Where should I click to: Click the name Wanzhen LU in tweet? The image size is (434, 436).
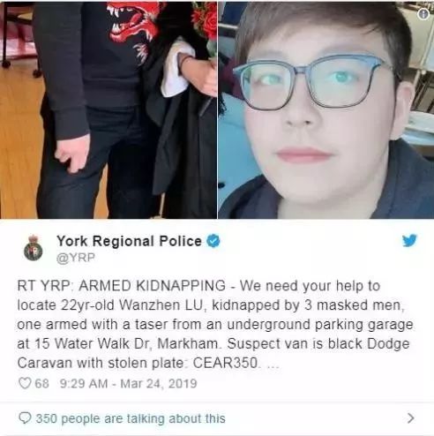[x=161, y=305]
